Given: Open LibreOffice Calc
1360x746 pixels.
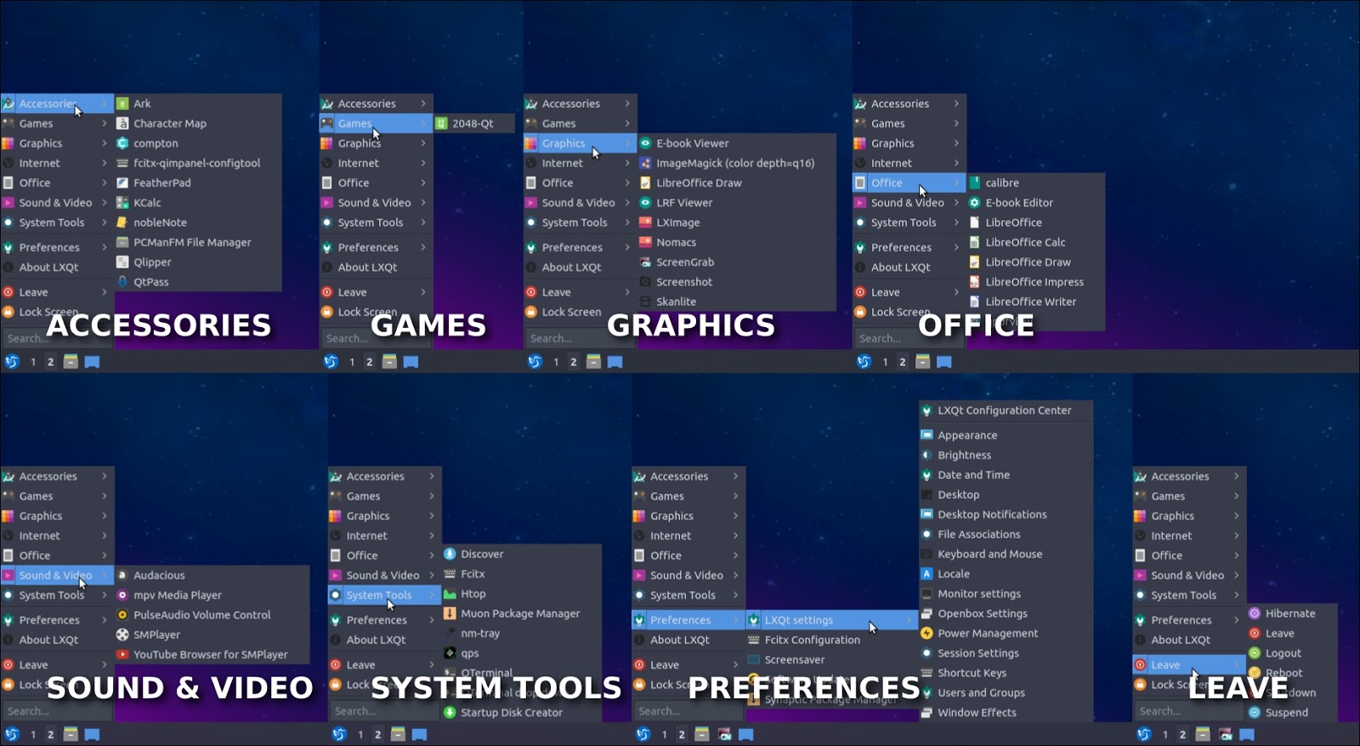Looking at the screenshot, I should tap(1035, 242).
